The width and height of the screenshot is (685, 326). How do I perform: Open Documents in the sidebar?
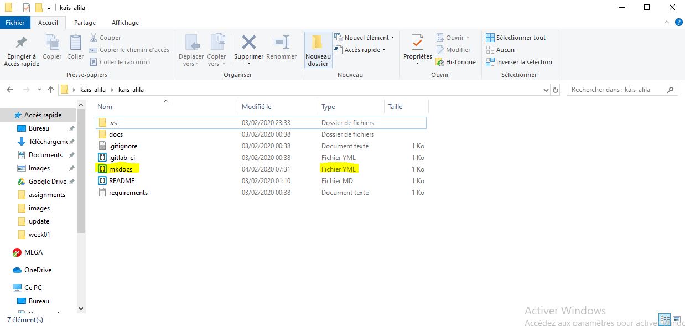39,155
